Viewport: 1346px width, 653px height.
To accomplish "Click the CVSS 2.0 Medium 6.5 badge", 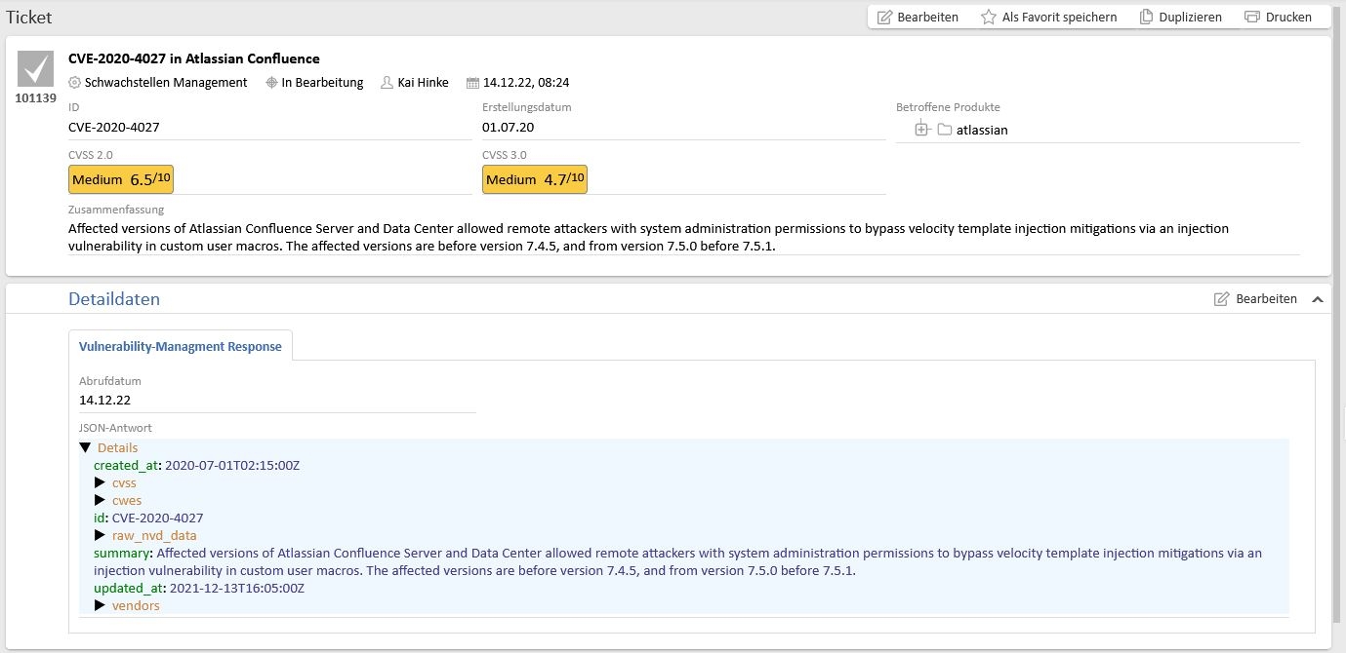I will click(121, 179).
